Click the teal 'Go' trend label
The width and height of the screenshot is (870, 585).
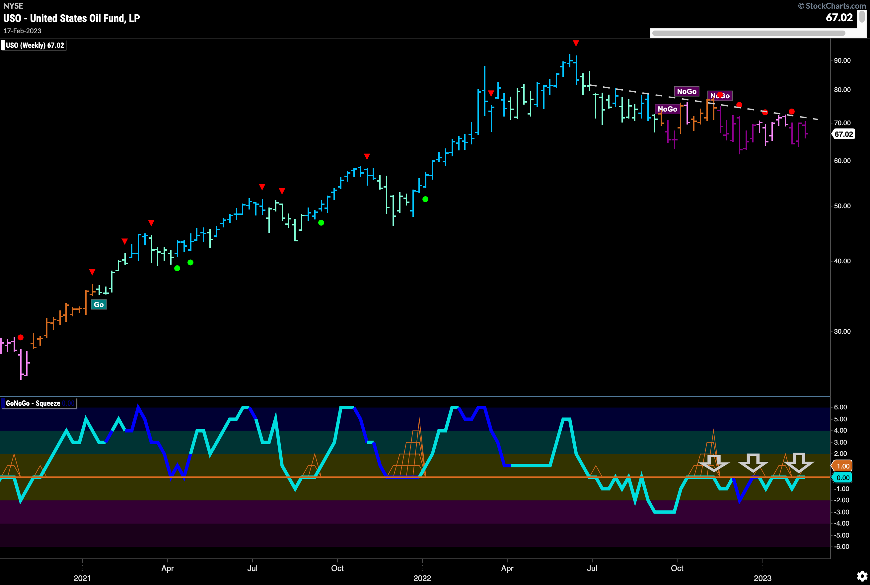coord(99,304)
